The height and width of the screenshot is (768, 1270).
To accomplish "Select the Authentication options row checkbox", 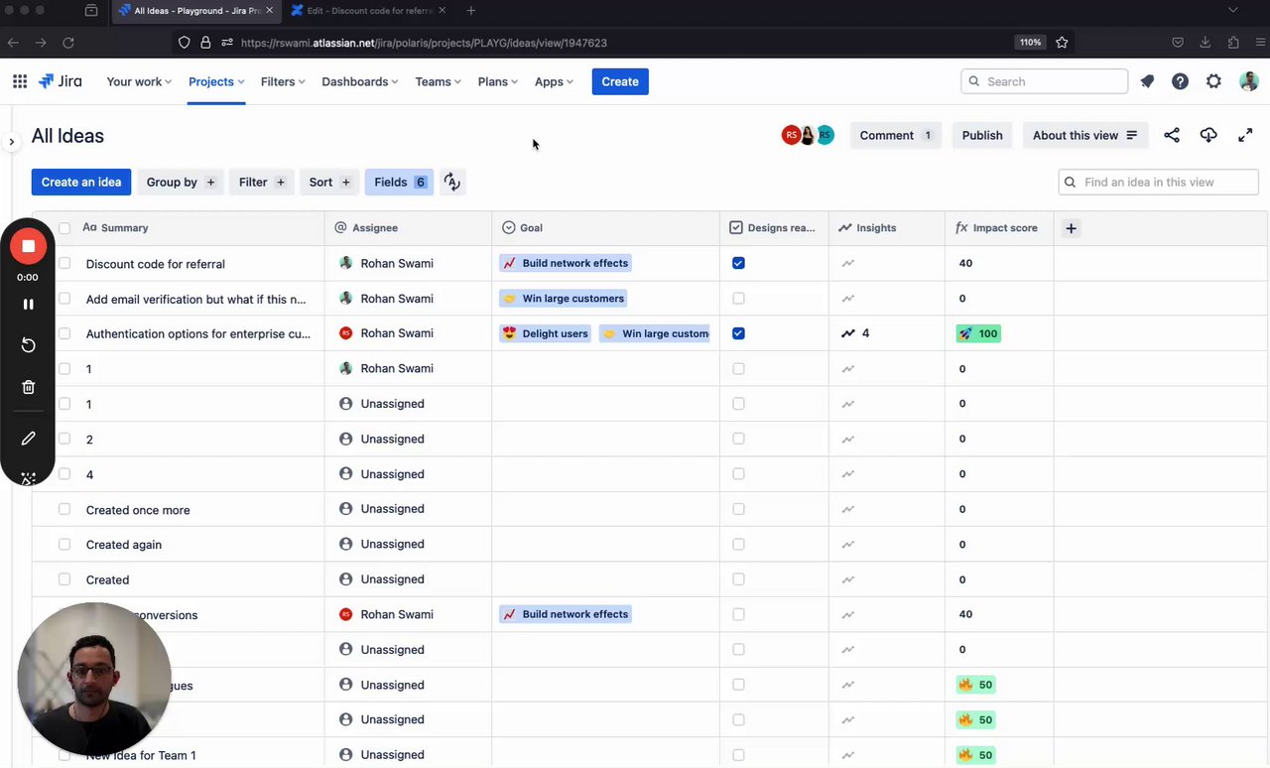I will coord(64,333).
